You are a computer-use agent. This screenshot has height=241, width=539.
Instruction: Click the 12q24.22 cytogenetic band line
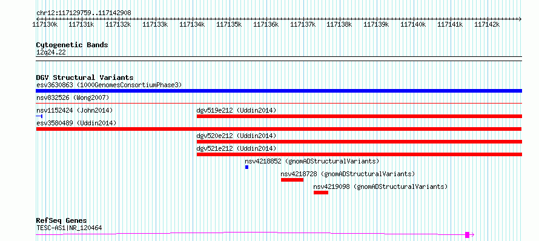point(279,59)
